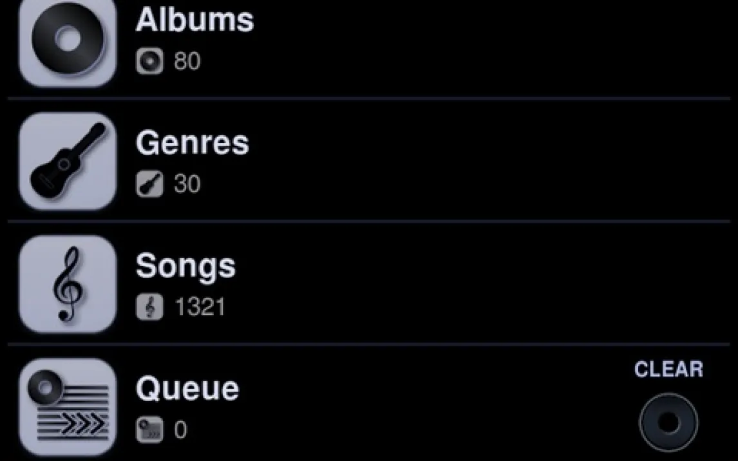Click the small queue icon beside 0
Viewport: 738px width, 461px height.
[149, 430]
